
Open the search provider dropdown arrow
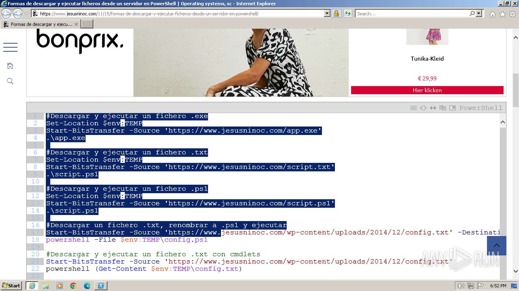479,13
